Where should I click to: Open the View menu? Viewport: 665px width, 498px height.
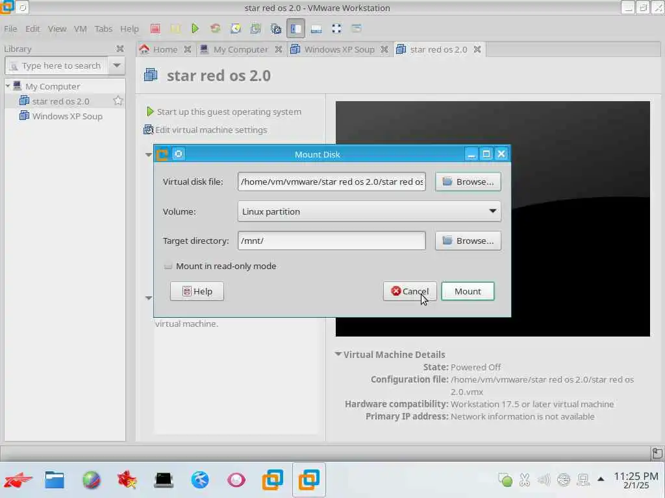[x=57, y=29]
